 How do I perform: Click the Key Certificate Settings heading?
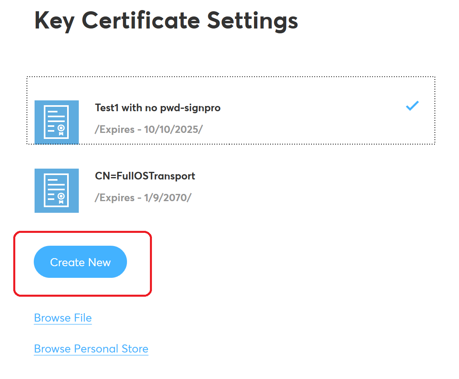(166, 21)
